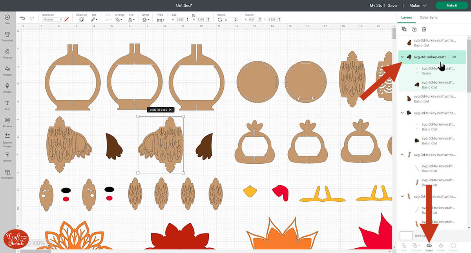
Task: Click the operation line color swatch
Action: [x=67, y=19]
